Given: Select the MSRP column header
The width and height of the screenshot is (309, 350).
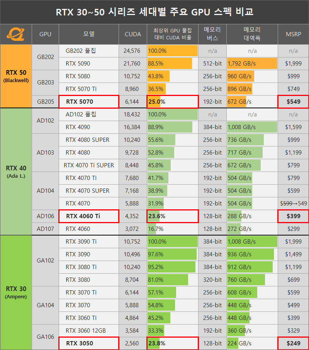Looking at the screenshot, I should (293, 34).
